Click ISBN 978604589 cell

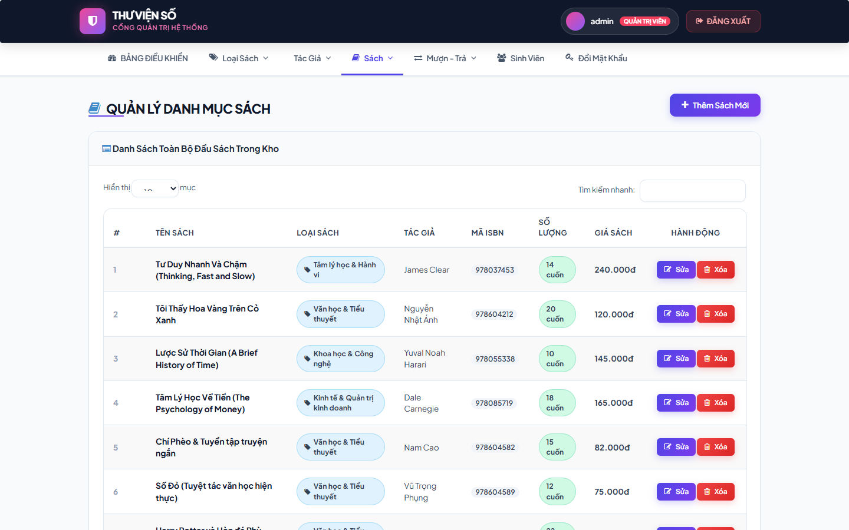[495, 492]
